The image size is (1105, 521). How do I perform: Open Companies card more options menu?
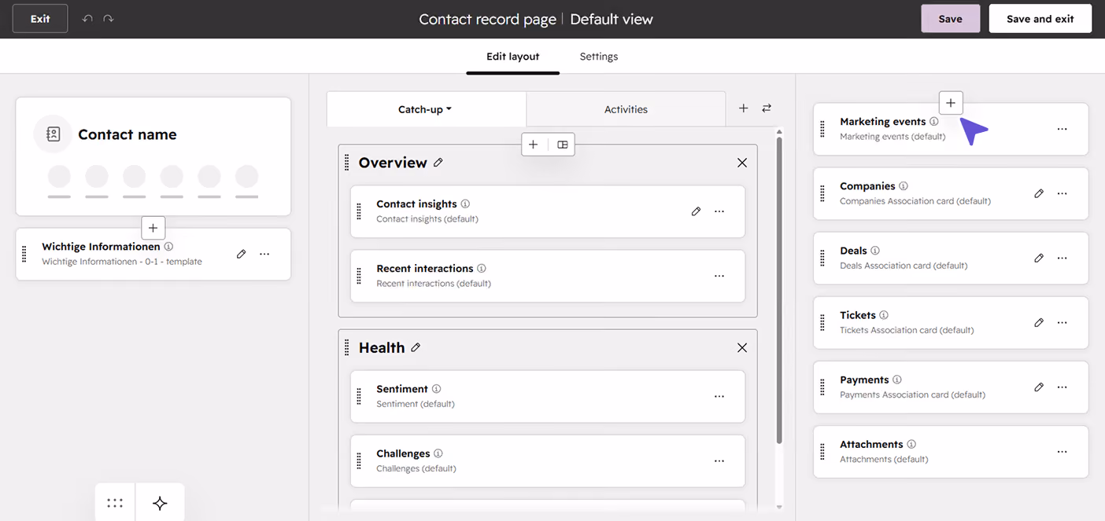[x=1062, y=193]
